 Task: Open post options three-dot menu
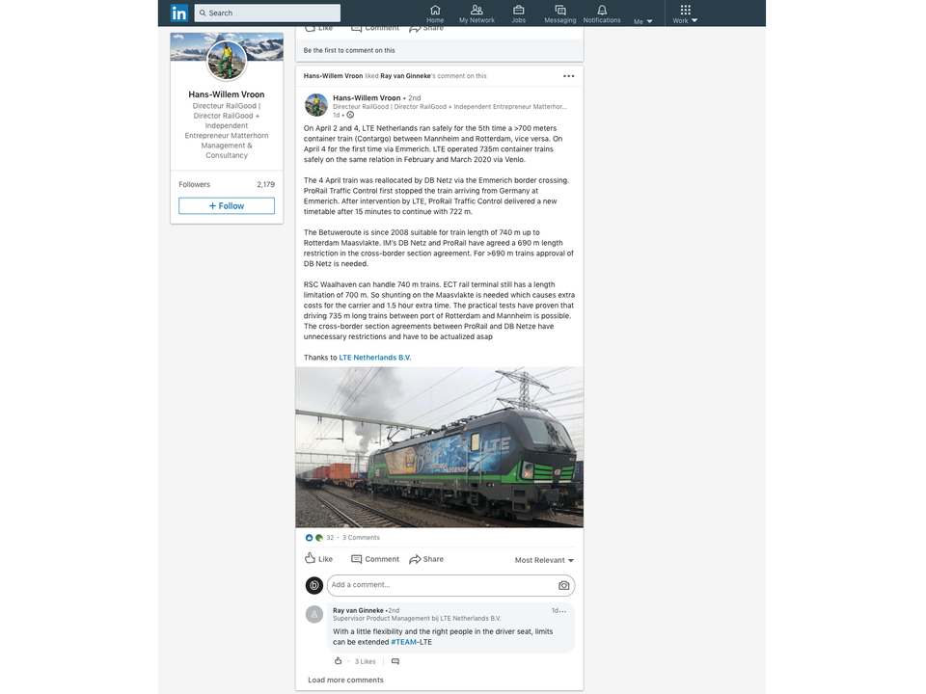coord(568,76)
